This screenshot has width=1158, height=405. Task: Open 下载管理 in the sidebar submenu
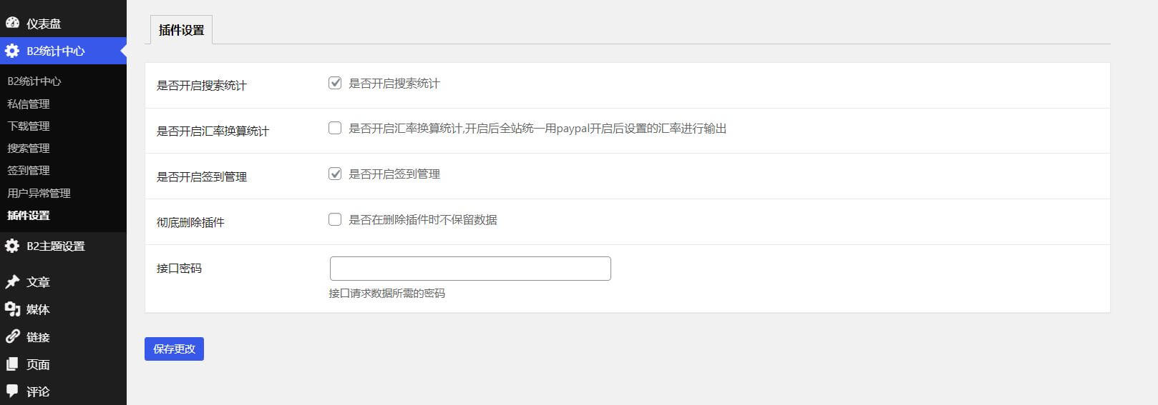coord(29,126)
